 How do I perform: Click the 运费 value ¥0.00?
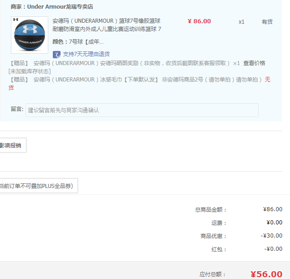point(274,223)
